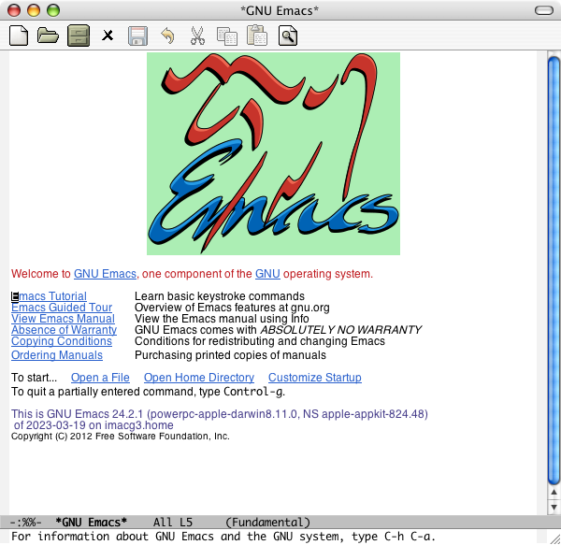Open directory with the file cabinet icon
Viewport: 561px width, 545px height.
[79, 36]
